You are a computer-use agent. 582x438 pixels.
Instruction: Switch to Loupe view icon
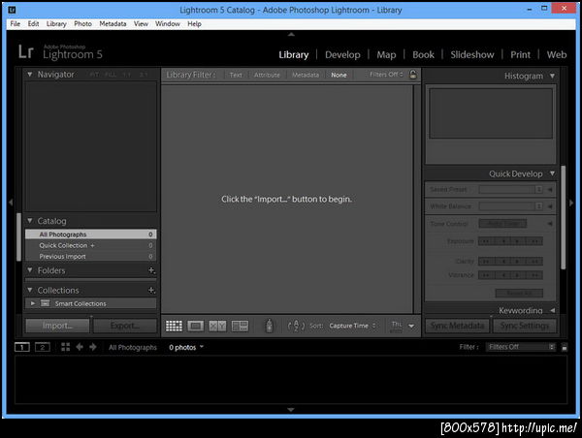(195, 326)
